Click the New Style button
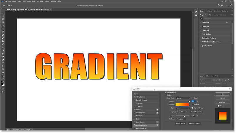 pyautogui.click(x=222, y=102)
